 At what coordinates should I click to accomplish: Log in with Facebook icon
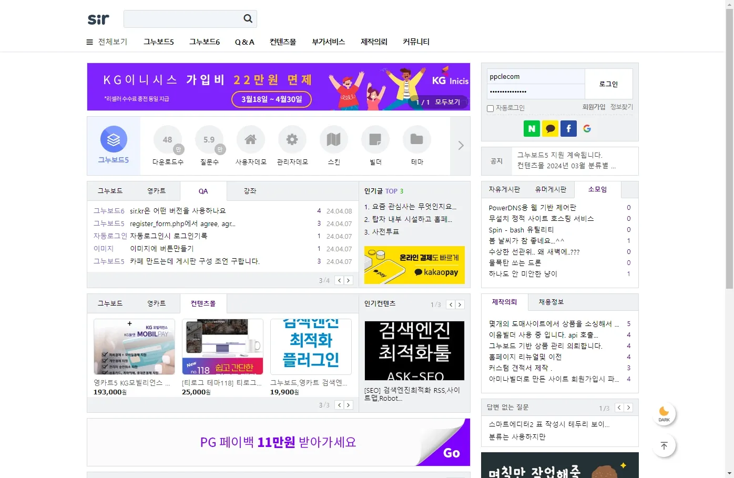(568, 128)
